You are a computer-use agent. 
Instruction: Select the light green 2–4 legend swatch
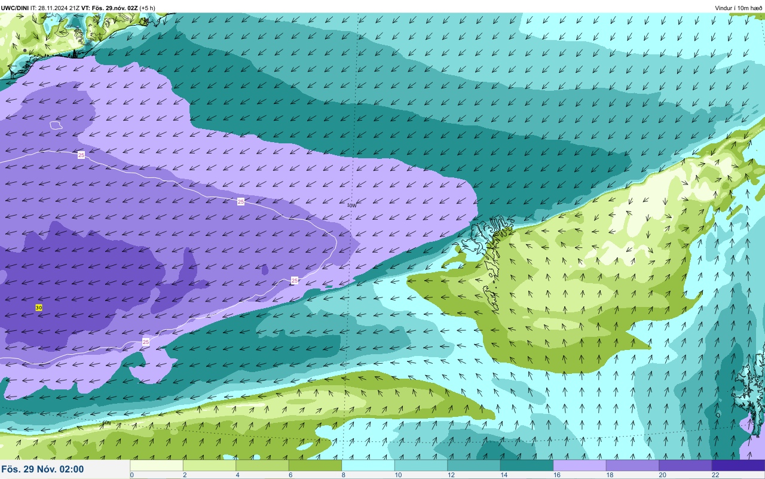pyautogui.click(x=209, y=465)
